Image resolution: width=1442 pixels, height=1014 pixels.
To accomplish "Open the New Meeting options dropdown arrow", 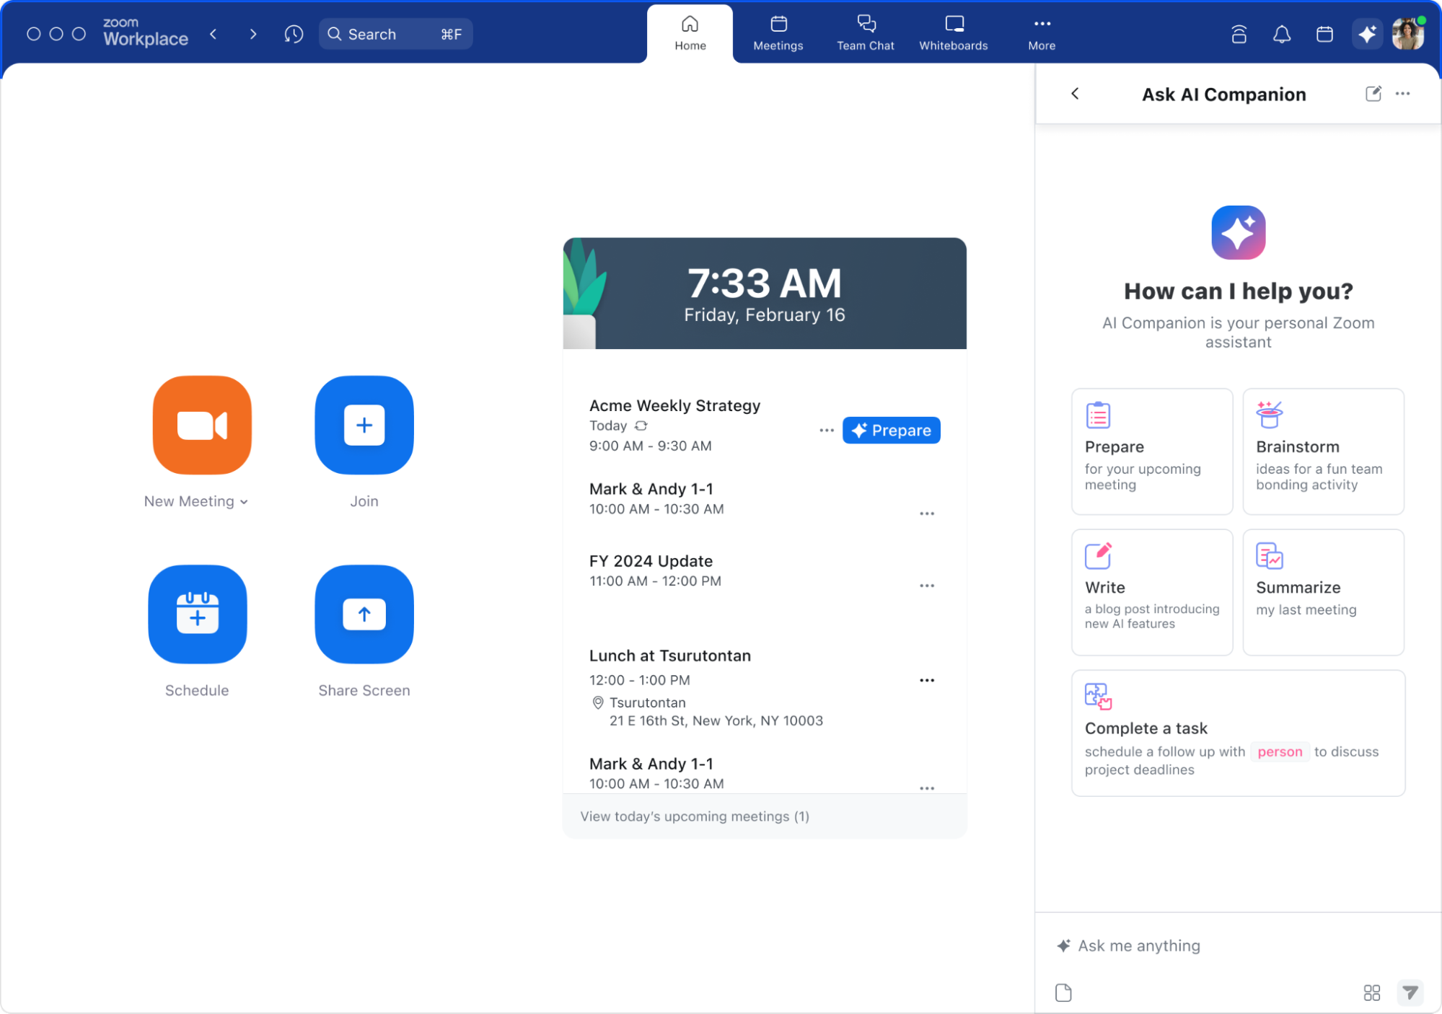I will tap(243, 501).
